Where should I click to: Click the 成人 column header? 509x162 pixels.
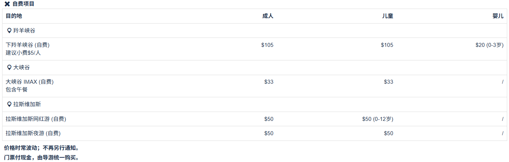268,16
